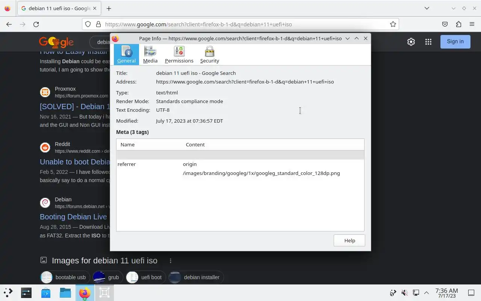This screenshot has width=481, height=301.
Task: Open the Booting Debian Live result link
Action: 73,217
